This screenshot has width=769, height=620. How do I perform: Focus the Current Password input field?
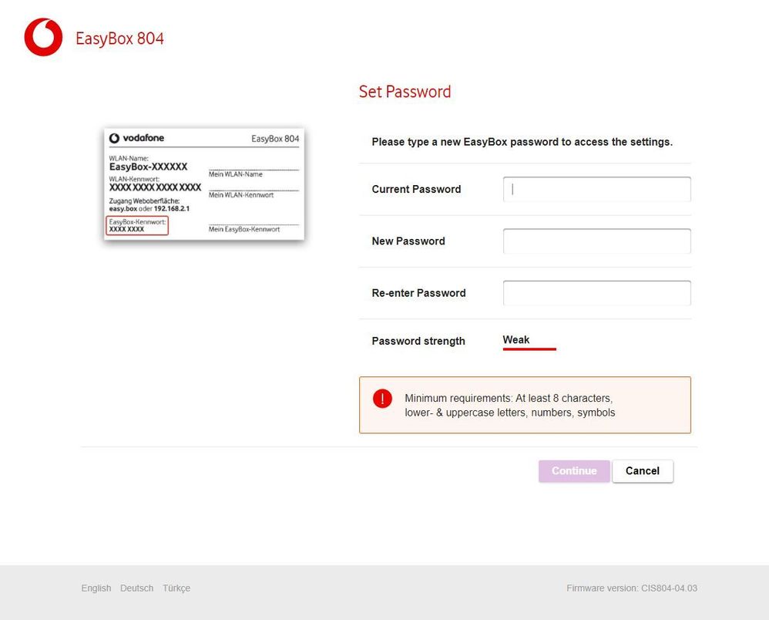597,190
